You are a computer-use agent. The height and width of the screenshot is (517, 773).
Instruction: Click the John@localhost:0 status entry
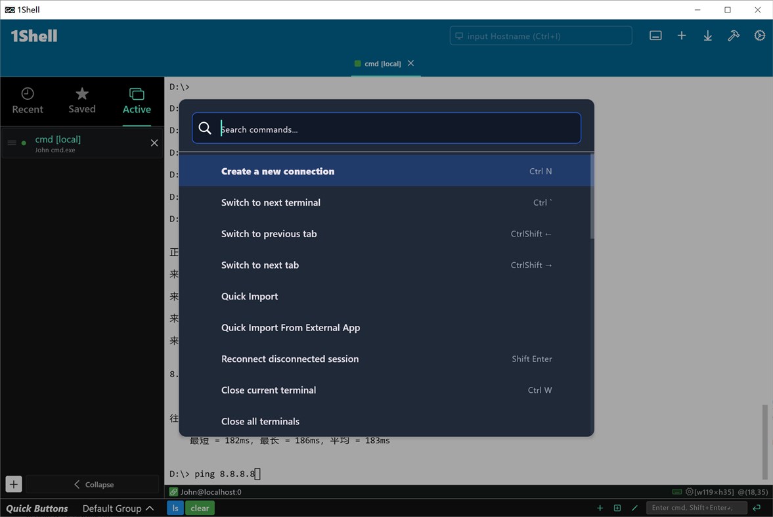[x=211, y=492]
